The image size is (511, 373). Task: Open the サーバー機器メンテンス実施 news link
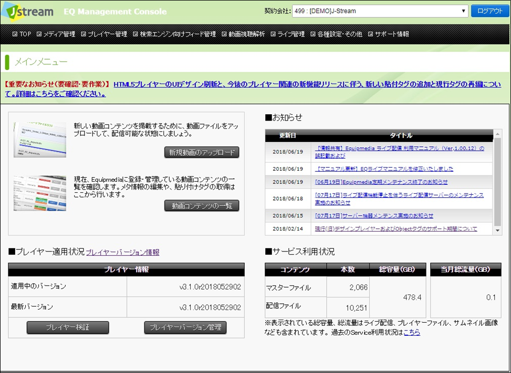(374, 216)
